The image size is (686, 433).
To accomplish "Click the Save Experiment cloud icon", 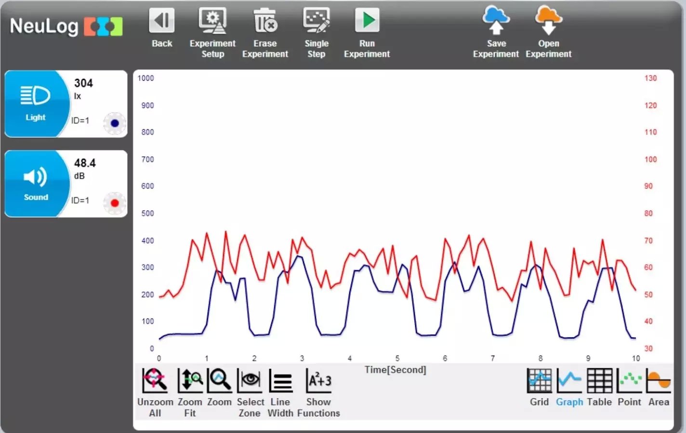I will pyautogui.click(x=496, y=20).
